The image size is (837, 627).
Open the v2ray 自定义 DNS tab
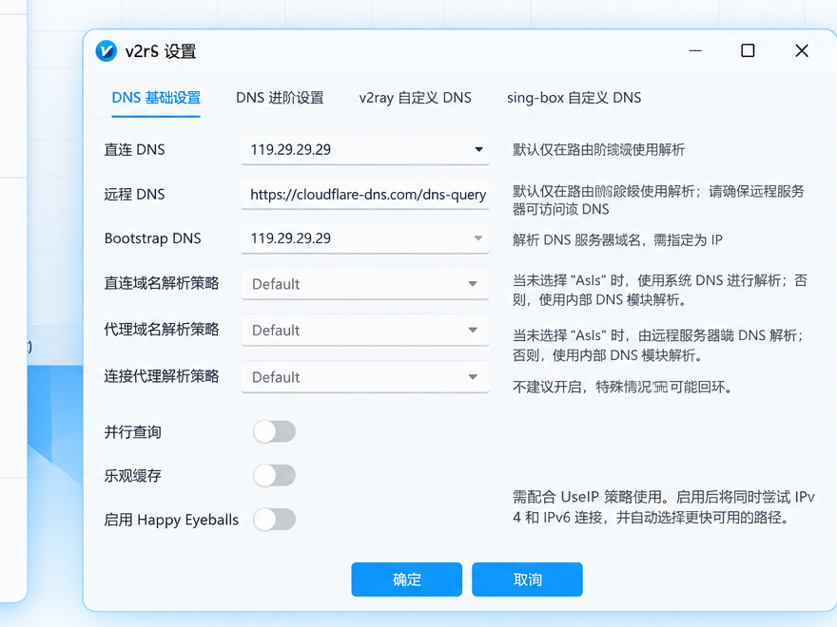(415, 98)
